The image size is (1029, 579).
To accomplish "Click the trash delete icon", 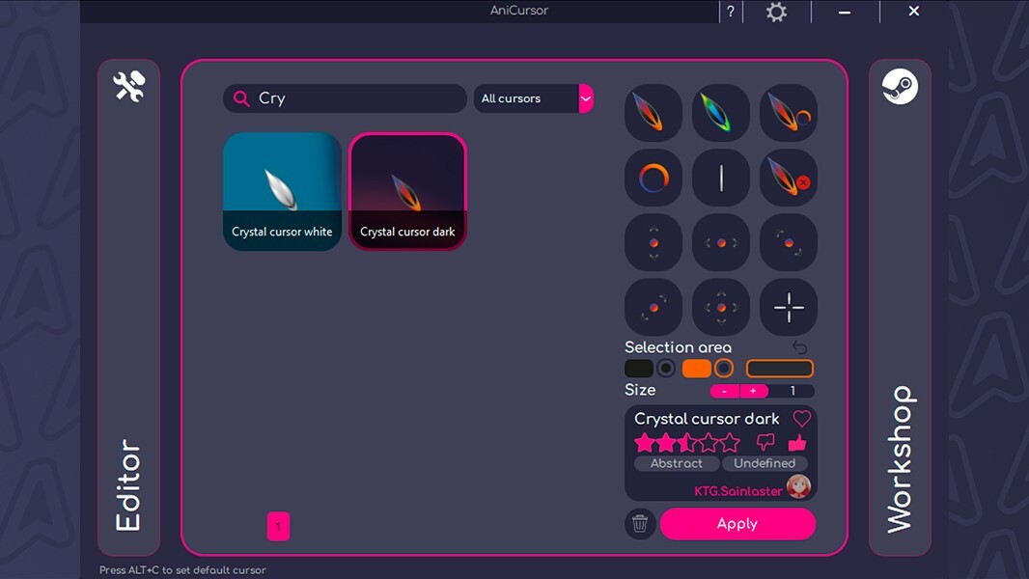I will coord(639,524).
